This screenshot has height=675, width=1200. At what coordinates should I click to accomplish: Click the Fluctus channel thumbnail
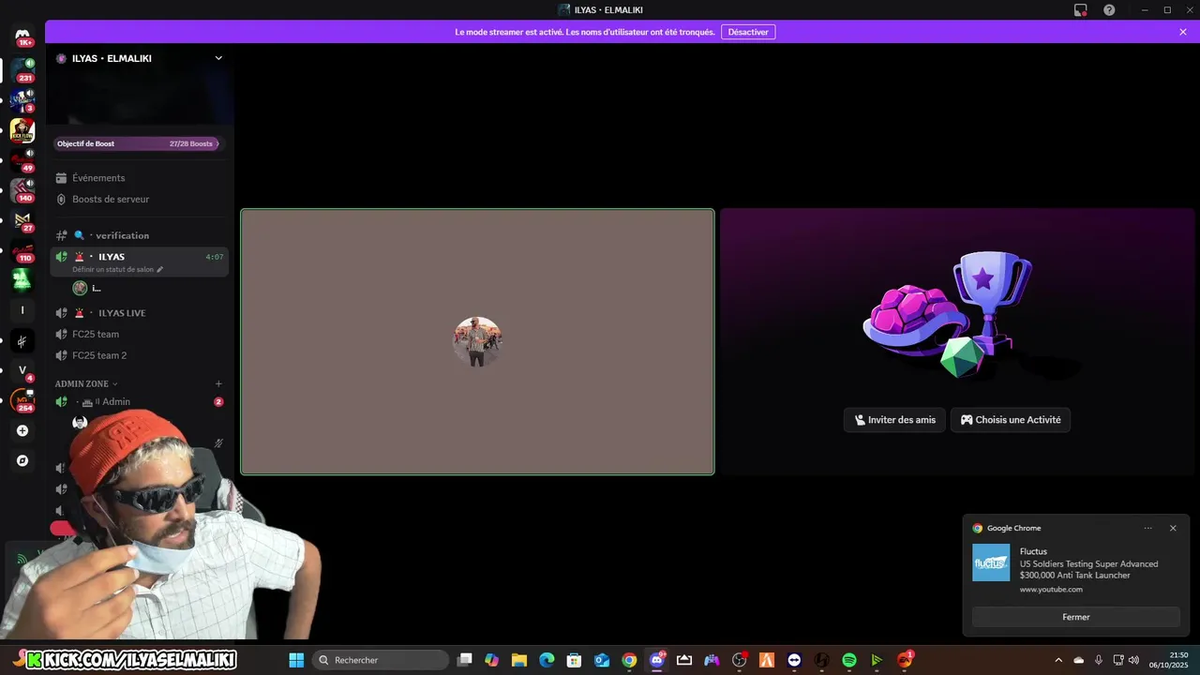click(x=991, y=562)
